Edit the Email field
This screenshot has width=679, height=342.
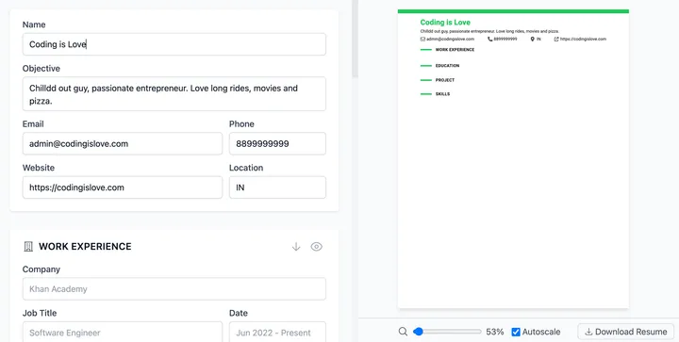122,143
